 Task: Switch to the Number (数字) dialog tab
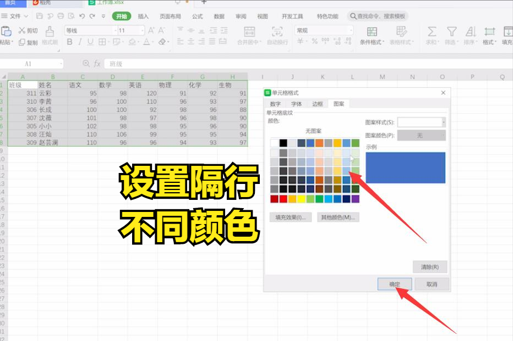tap(275, 104)
